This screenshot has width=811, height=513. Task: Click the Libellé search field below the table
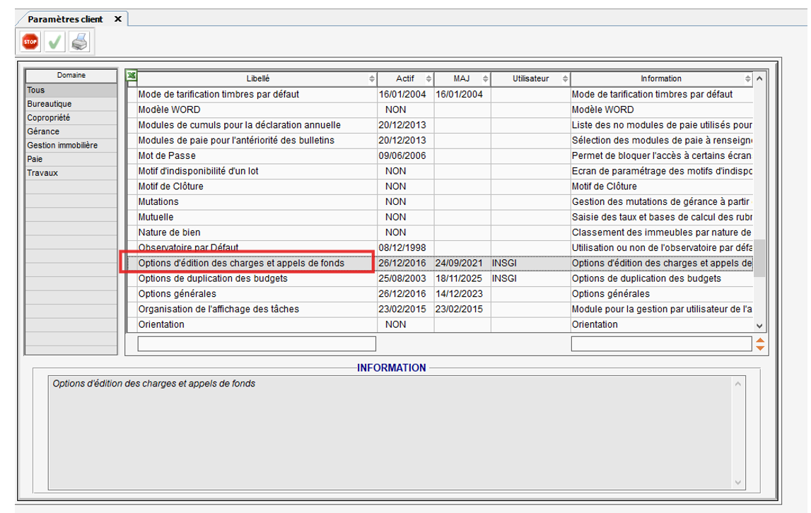point(257,344)
